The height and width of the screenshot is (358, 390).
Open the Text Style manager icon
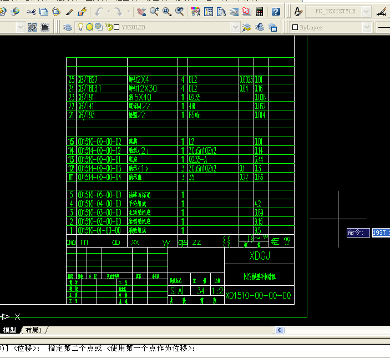click(x=298, y=12)
